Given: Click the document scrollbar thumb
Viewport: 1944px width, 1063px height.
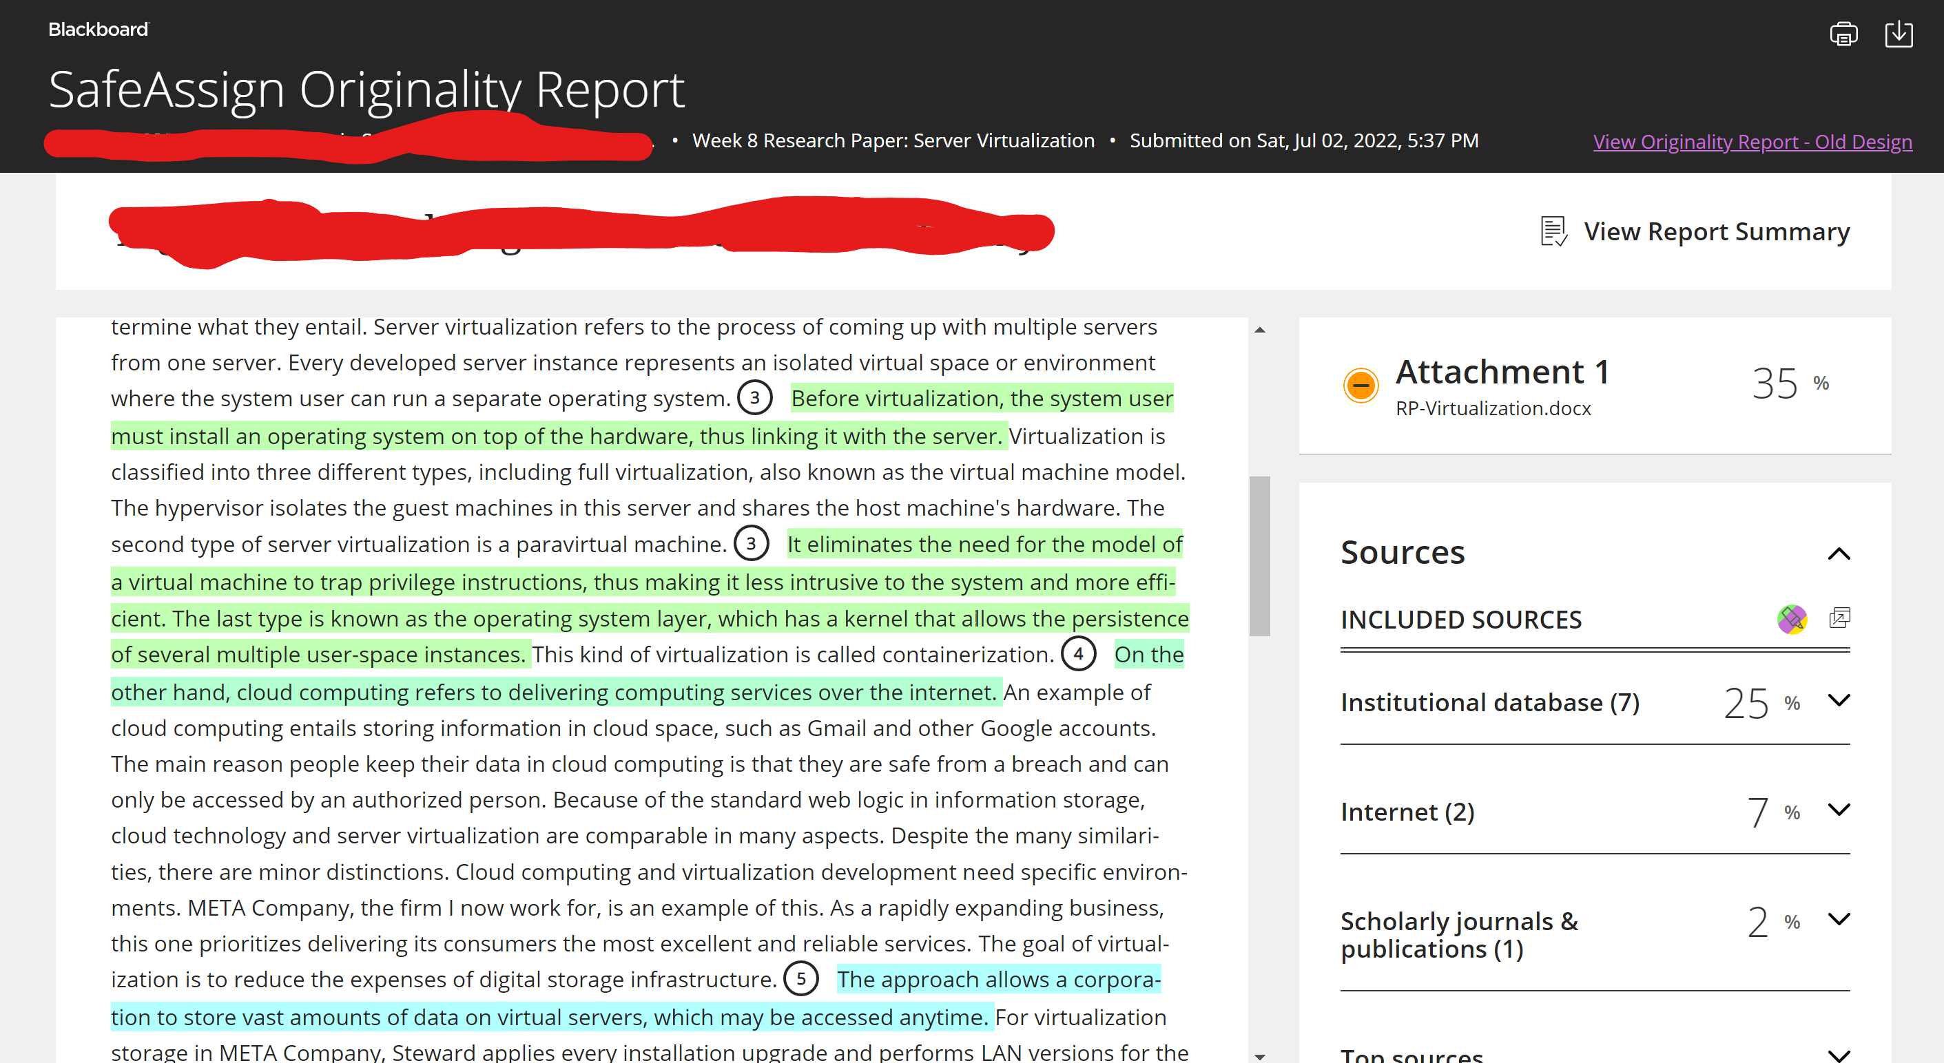Looking at the screenshot, I should [x=1259, y=556].
